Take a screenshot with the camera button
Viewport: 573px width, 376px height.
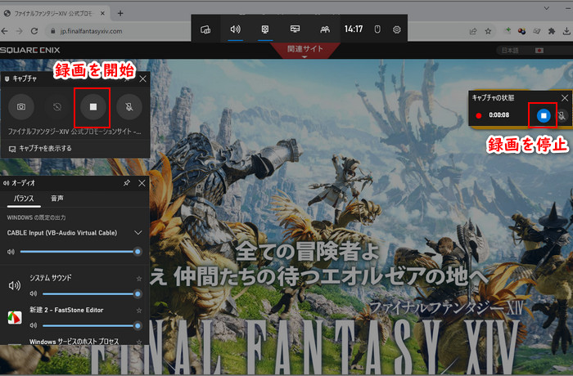click(x=21, y=106)
